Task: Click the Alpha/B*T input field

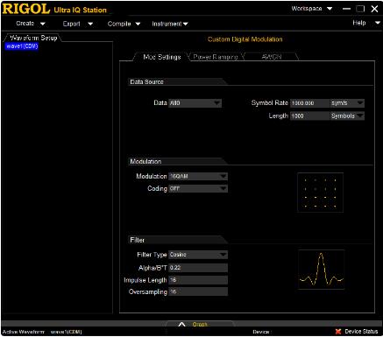Action: [x=198, y=268]
